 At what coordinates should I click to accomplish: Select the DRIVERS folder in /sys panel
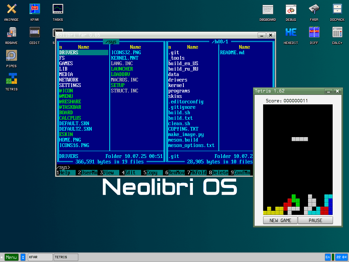click(x=84, y=53)
